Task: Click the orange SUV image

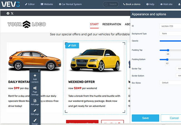Action: (35, 60)
